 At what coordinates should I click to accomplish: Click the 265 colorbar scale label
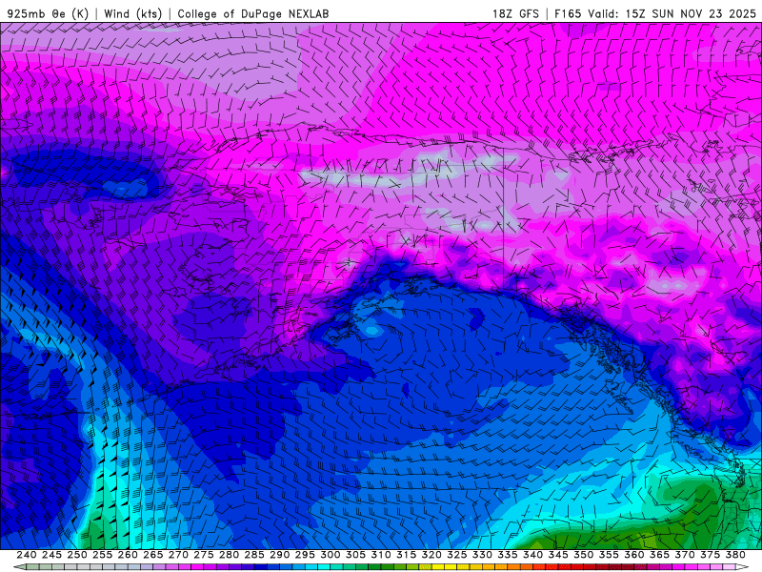153,555
